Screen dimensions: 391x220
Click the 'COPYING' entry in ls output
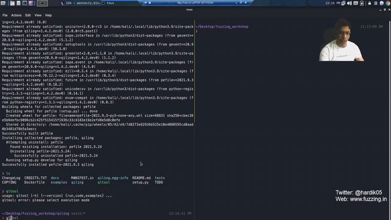9,182
